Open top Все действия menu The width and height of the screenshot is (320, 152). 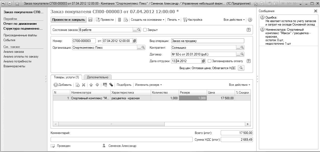234,20
